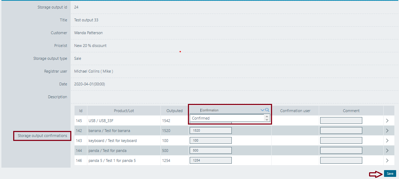Click confirmation quantity field showing 500
The width and height of the screenshot is (399, 179).
point(210,151)
